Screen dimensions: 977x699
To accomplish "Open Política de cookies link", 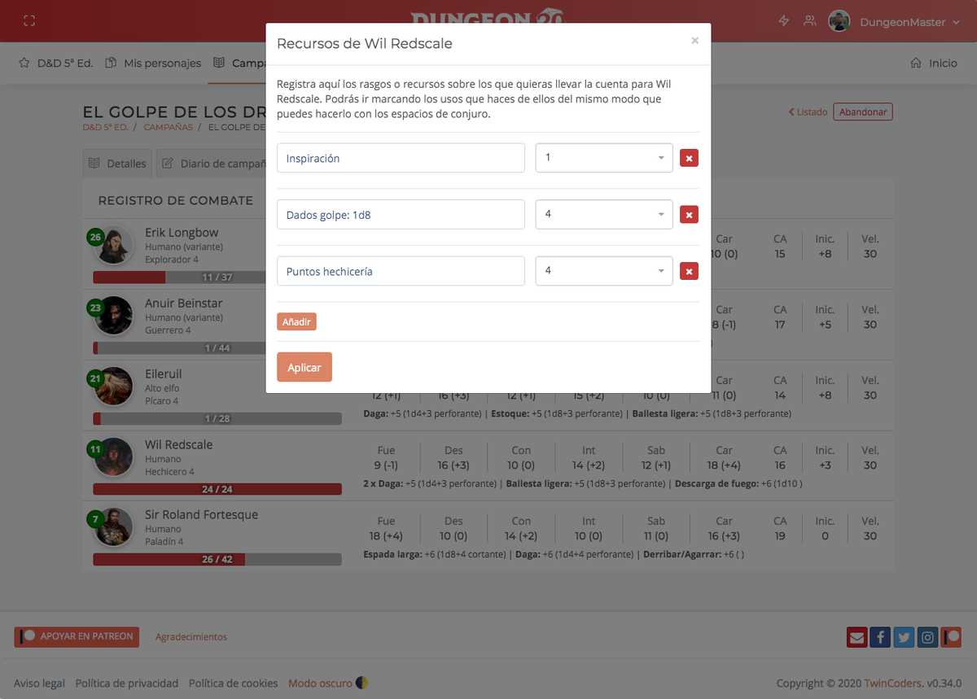I will [234, 684].
